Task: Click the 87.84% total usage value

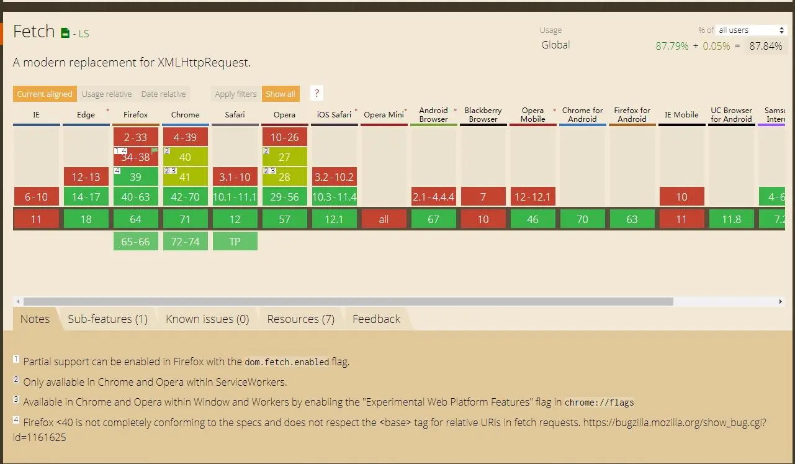Action: pyautogui.click(x=766, y=46)
